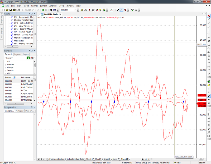Select the diagonal arrow drawing tool
This screenshot has width=211, height=164.
point(209,74)
